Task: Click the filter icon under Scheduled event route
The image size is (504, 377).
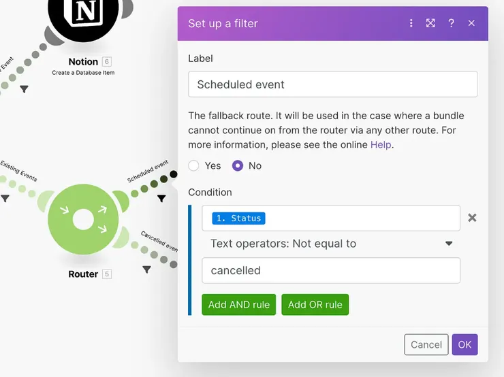Action: tap(161, 199)
